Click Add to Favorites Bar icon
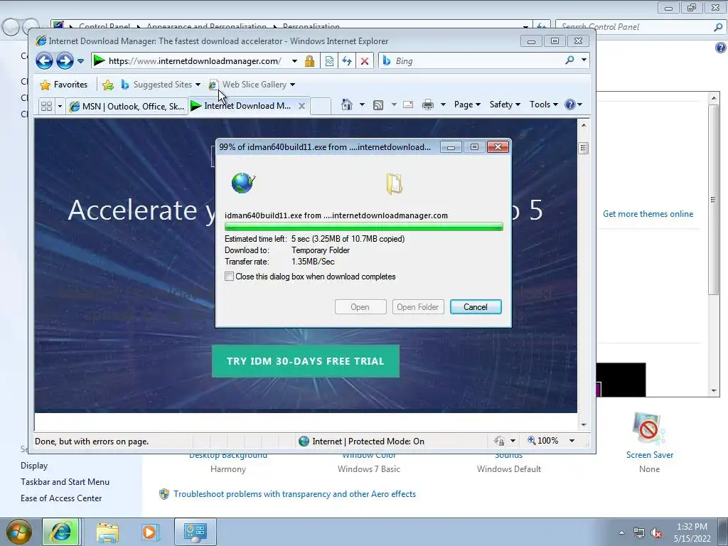 coord(108,85)
